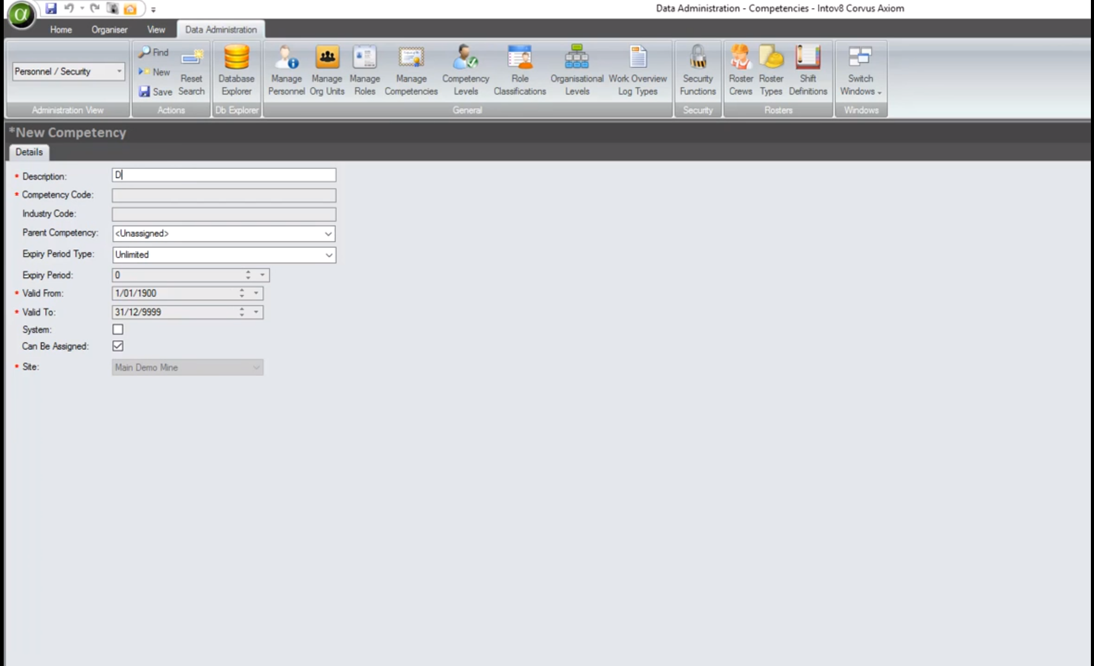The width and height of the screenshot is (1094, 666).
Task: Click the Expiry Period spinner arrows
Action: coord(248,275)
